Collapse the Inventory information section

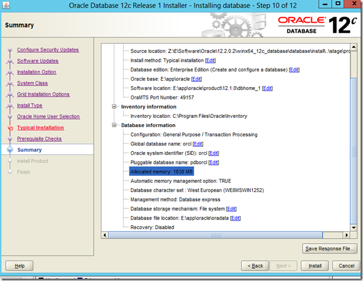pos(114,107)
